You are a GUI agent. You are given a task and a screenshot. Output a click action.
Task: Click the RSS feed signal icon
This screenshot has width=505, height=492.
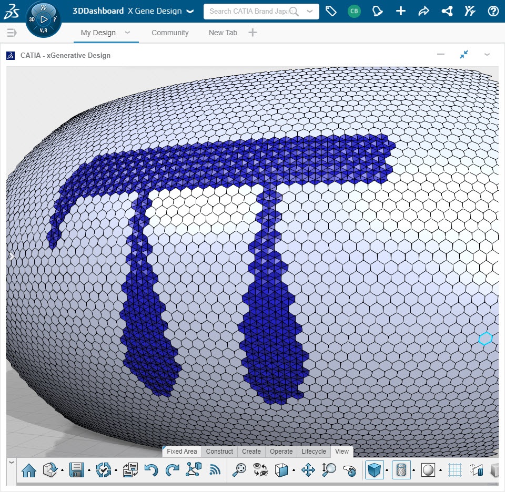pyautogui.click(x=215, y=470)
